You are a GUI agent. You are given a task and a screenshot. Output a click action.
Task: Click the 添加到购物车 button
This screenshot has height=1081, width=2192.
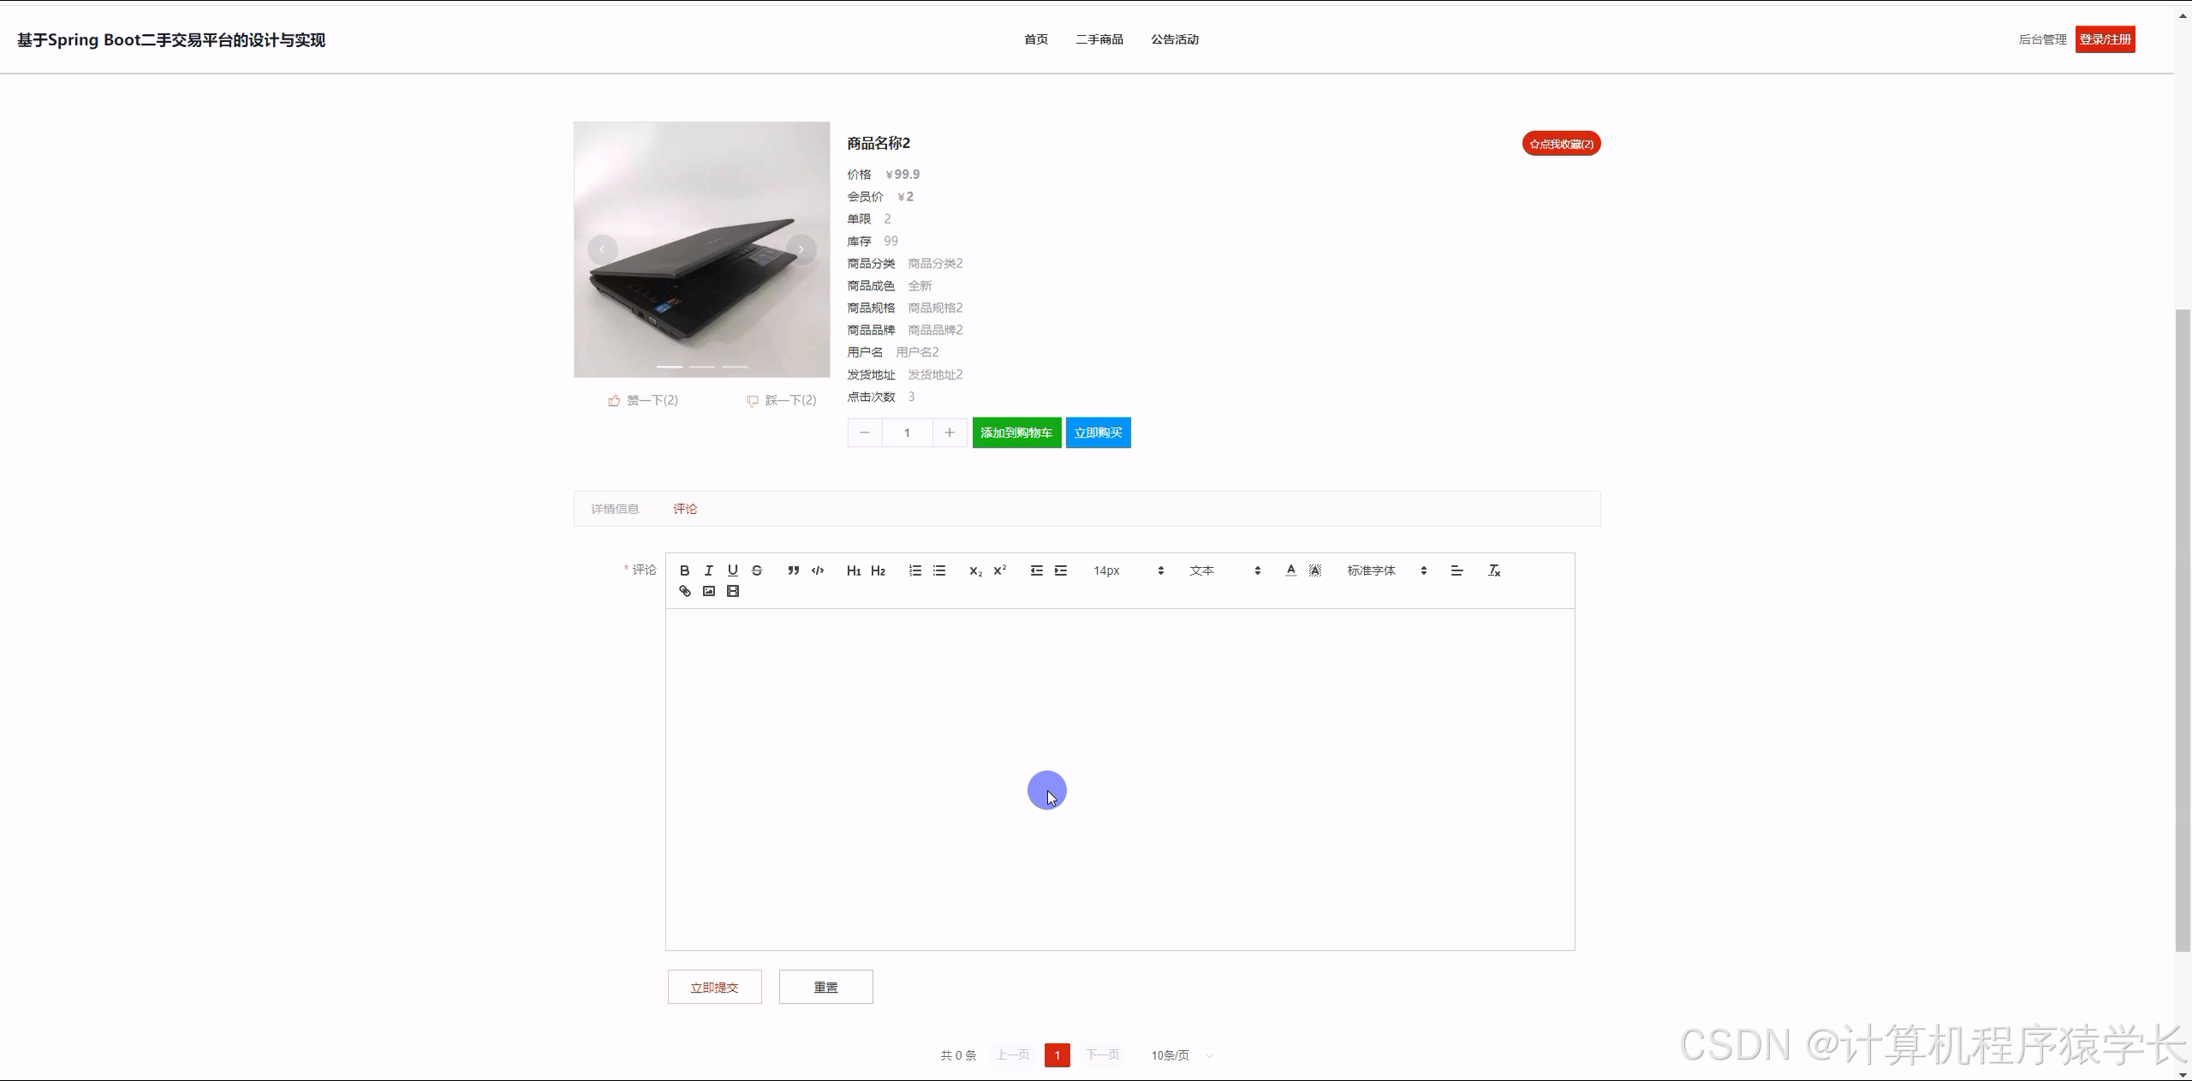point(1016,433)
